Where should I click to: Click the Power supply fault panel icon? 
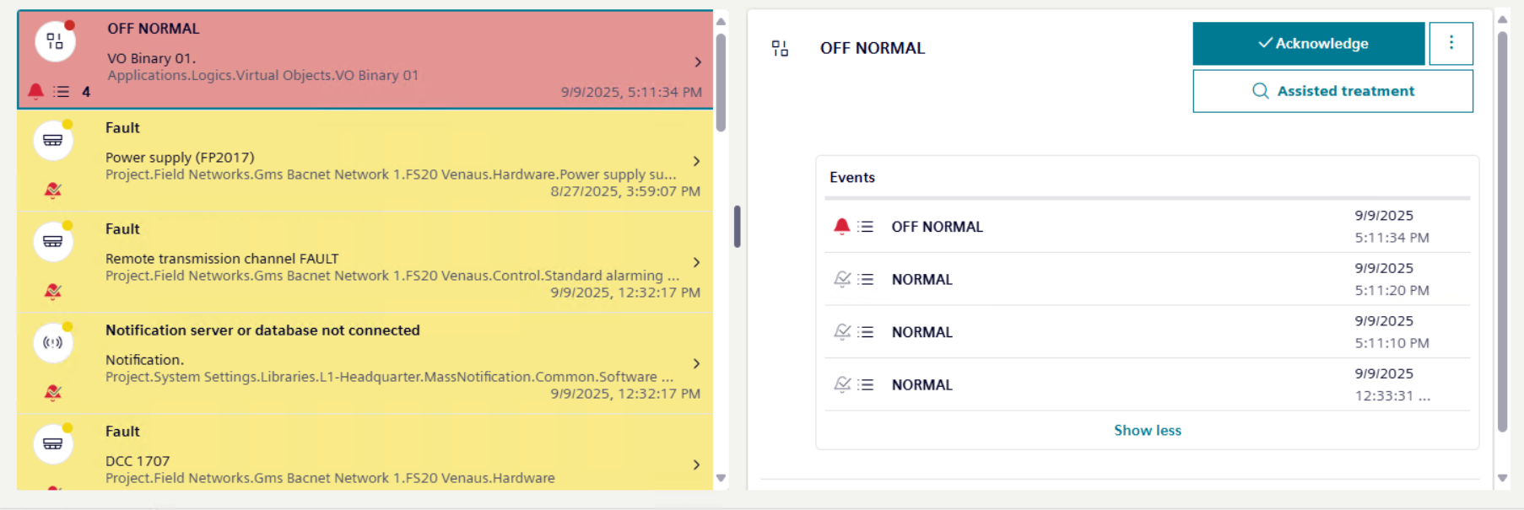tap(53, 141)
